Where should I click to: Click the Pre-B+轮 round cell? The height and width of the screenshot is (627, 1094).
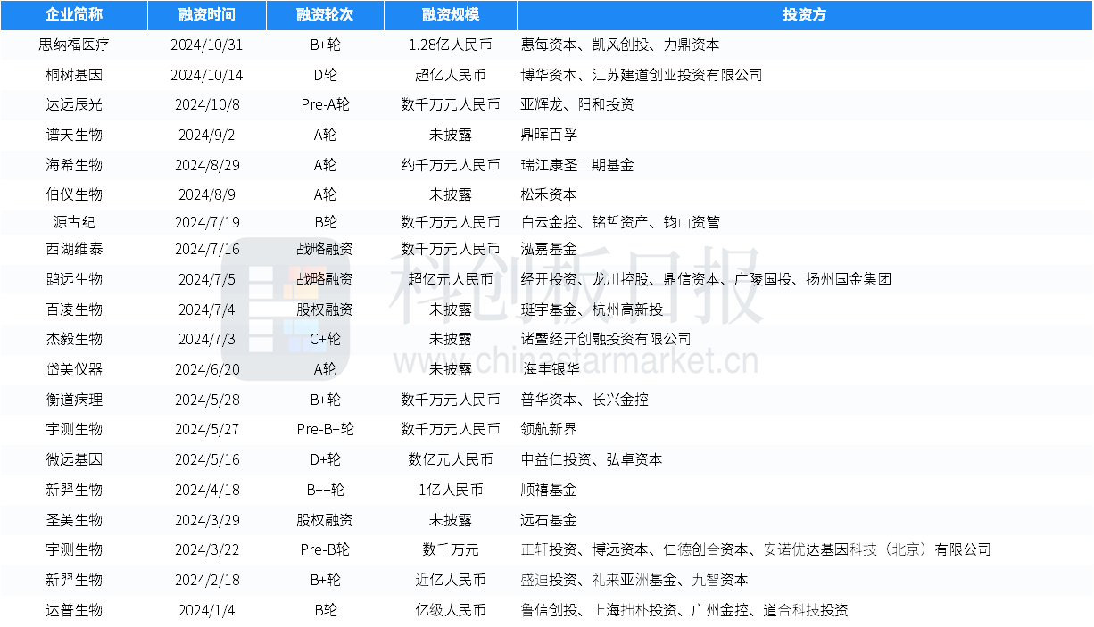[x=325, y=430]
